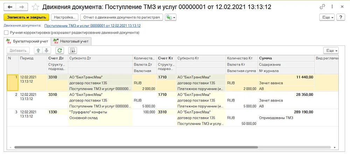Move row up with the up arrow
The height and width of the screenshot is (156, 350).
click(38, 50)
